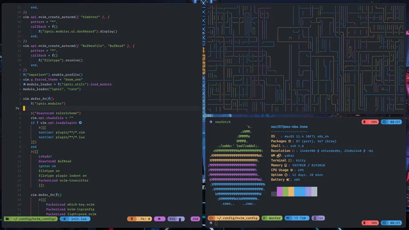Image resolution: width=409 pixels, height=230 pixels.
Task: Click the clock icon beside Uptime
Action: (x=286, y=175)
